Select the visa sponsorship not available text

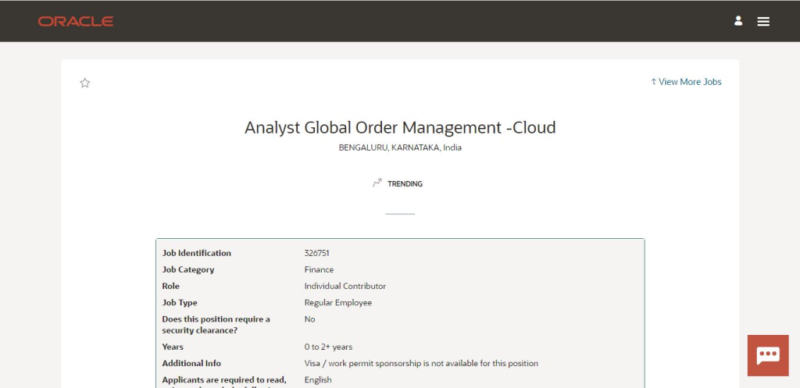click(x=421, y=364)
